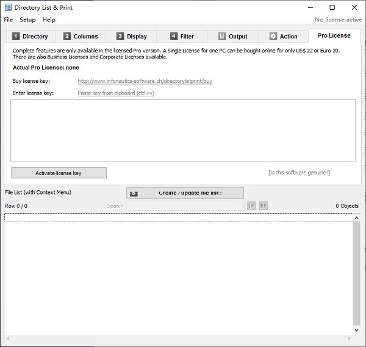366x347 pixels.
Task: Open the infonautics buy license URL
Action: click(x=145, y=81)
